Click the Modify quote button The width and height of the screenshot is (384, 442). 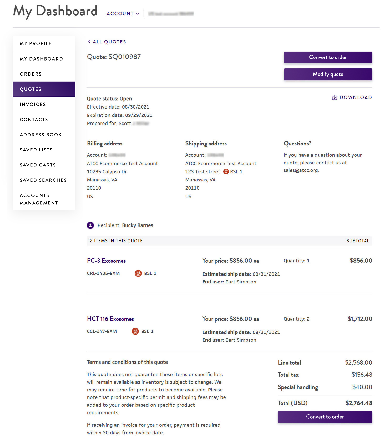pyautogui.click(x=328, y=74)
